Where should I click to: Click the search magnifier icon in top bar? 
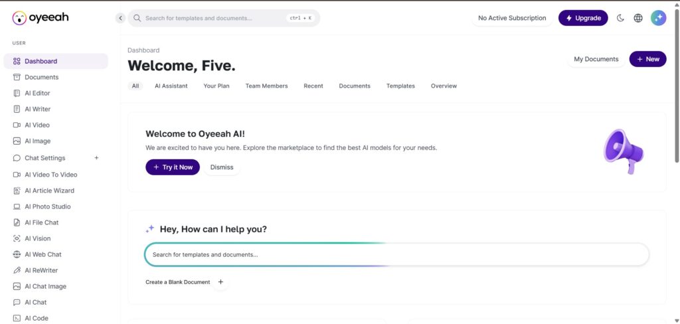(x=137, y=18)
